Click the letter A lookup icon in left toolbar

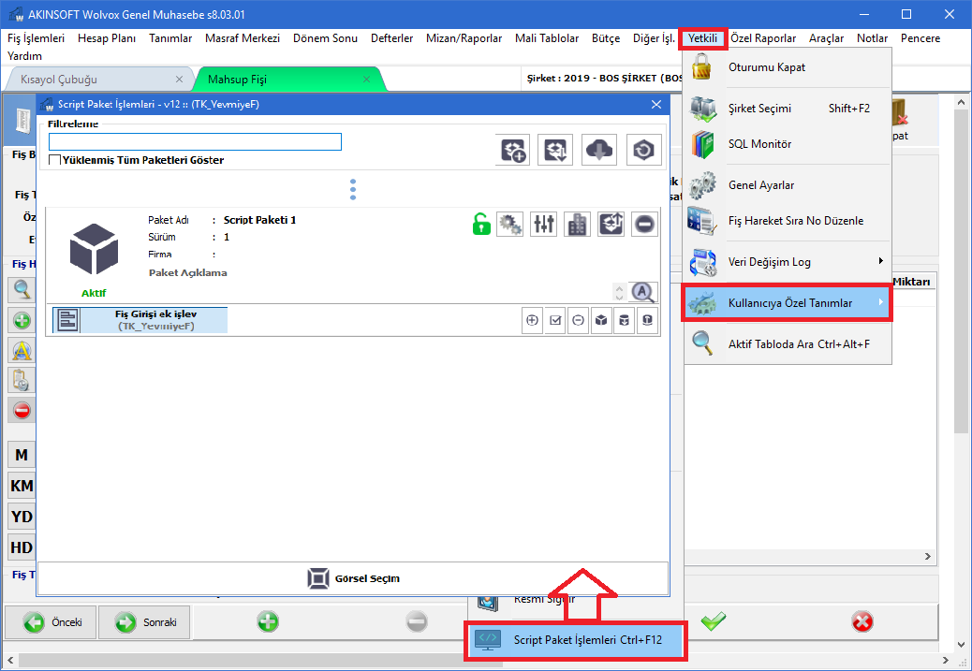(22, 351)
